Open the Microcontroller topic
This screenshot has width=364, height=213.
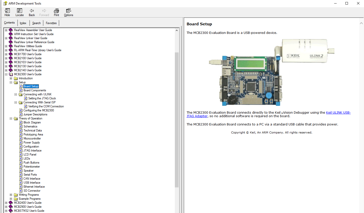click(x=32, y=138)
